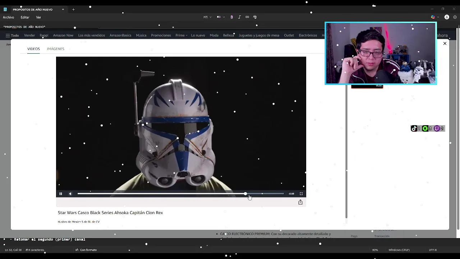Open the account profile icon
Image resolution: width=460 pixels, height=259 pixels.
coord(447,17)
